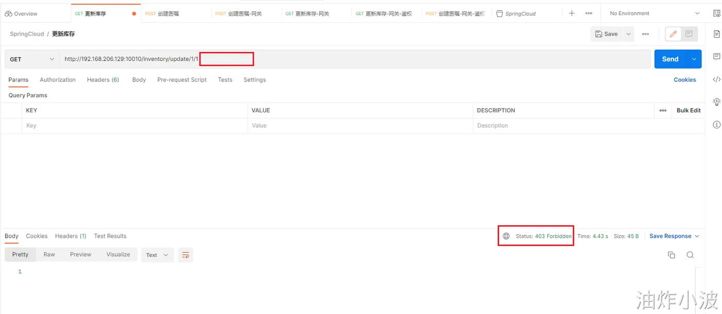Click the Save button
The width and height of the screenshot is (722, 314).
(606, 34)
